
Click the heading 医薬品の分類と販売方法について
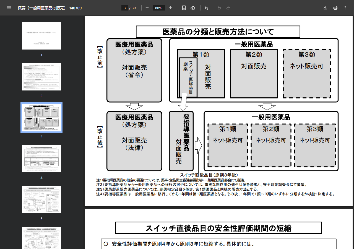(x=218, y=32)
